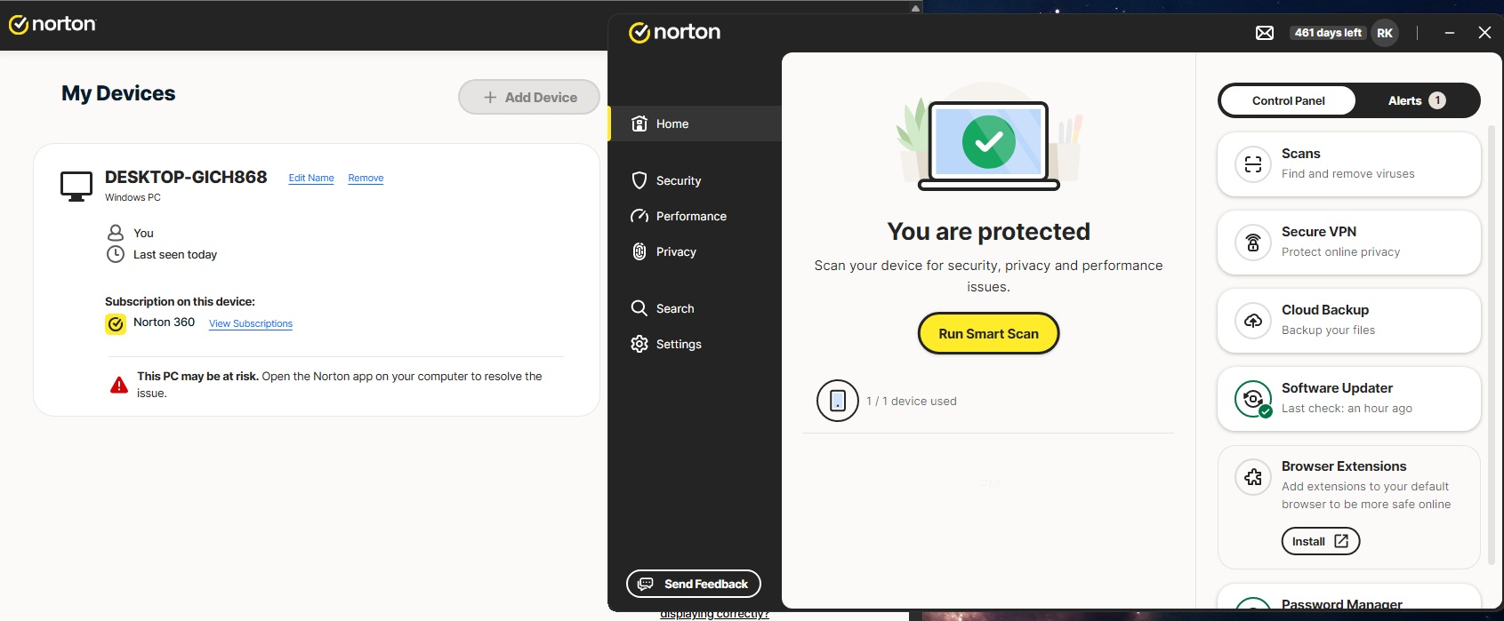Viewport: 1504px width, 621px height.
Task: Open Settings in the Norton sidebar
Action: [x=678, y=344]
